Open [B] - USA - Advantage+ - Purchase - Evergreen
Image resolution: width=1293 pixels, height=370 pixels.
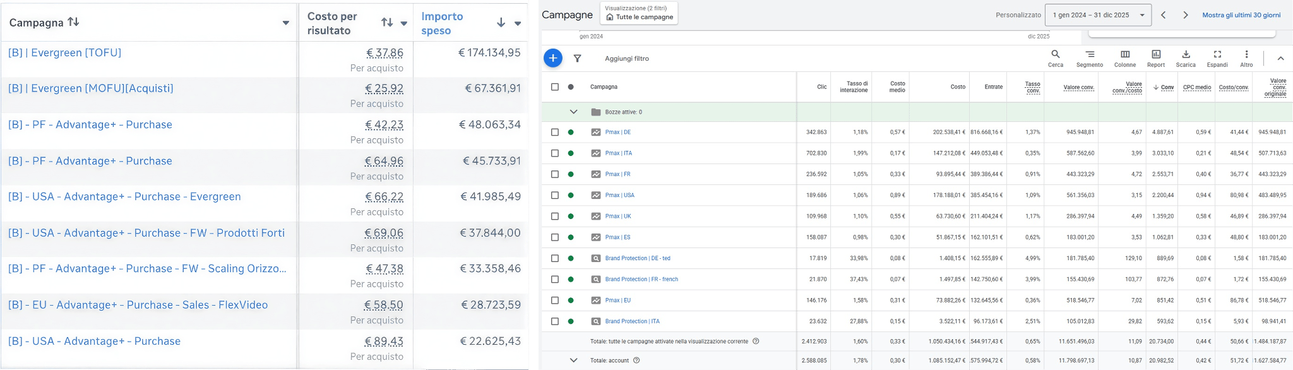pyautogui.click(x=124, y=196)
